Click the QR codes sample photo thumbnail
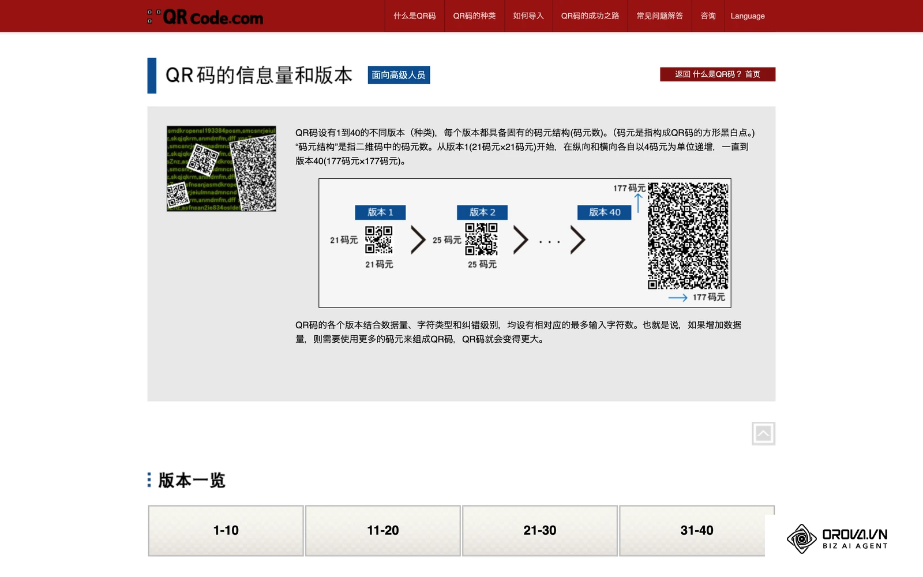The height and width of the screenshot is (577, 923). pyautogui.click(x=222, y=168)
